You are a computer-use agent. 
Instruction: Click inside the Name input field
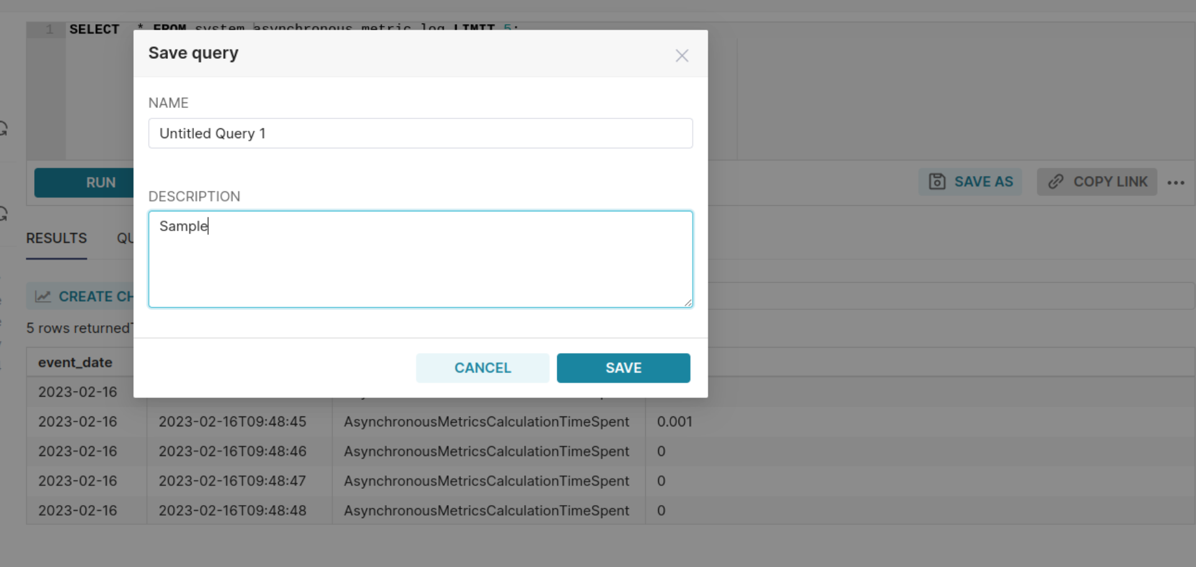420,133
